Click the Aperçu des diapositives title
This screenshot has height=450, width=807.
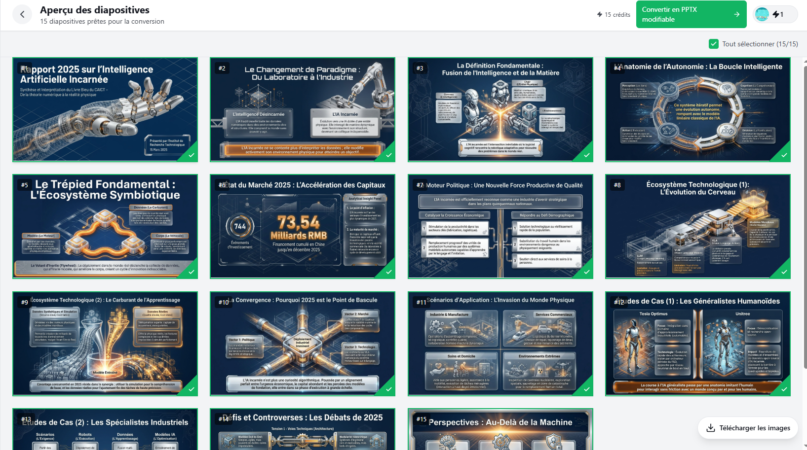pos(95,10)
